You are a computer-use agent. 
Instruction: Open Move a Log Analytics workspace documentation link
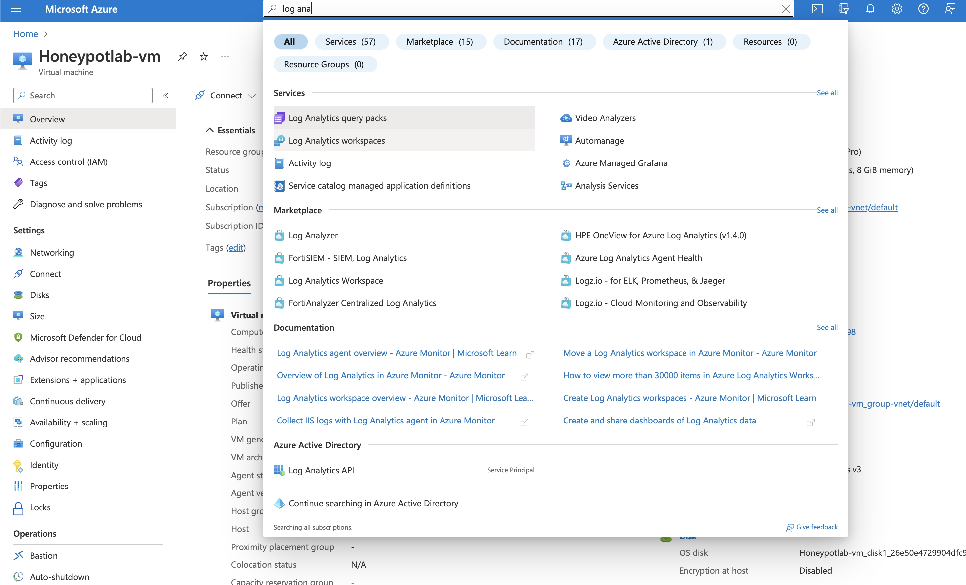[690, 353]
